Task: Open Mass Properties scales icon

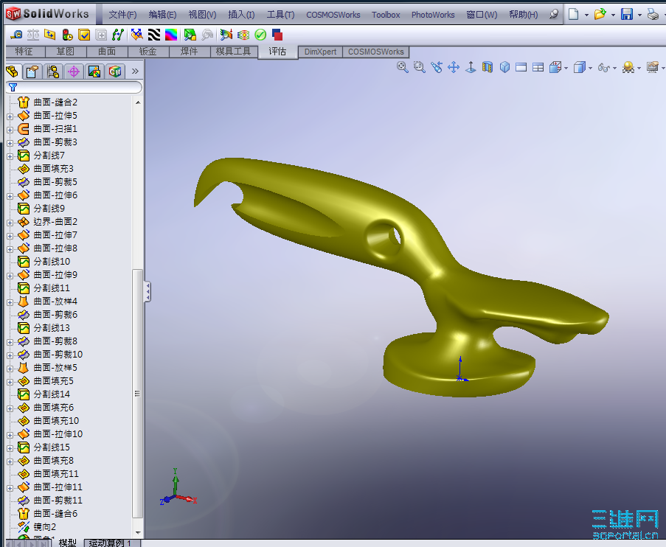Action: [x=33, y=35]
